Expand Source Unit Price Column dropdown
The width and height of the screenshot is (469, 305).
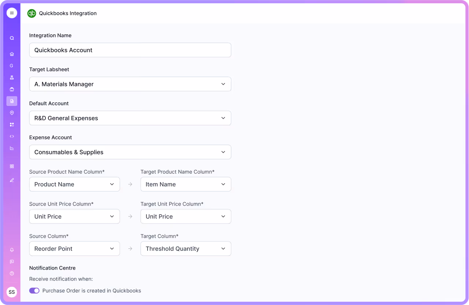[x=75, y=216]
